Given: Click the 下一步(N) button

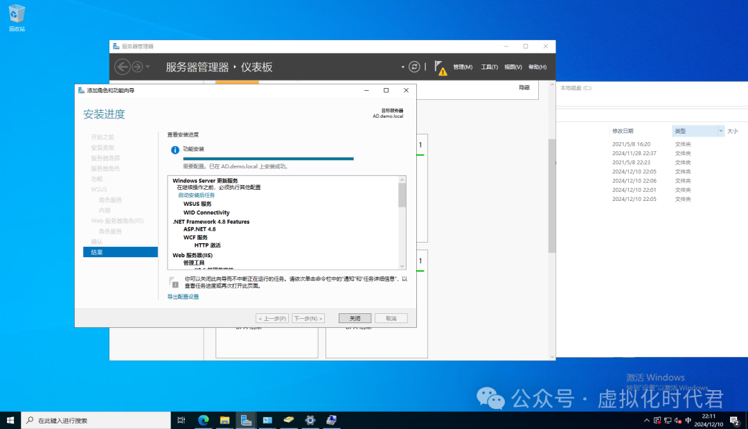Looking at the screenshot, I should [308, 318].
